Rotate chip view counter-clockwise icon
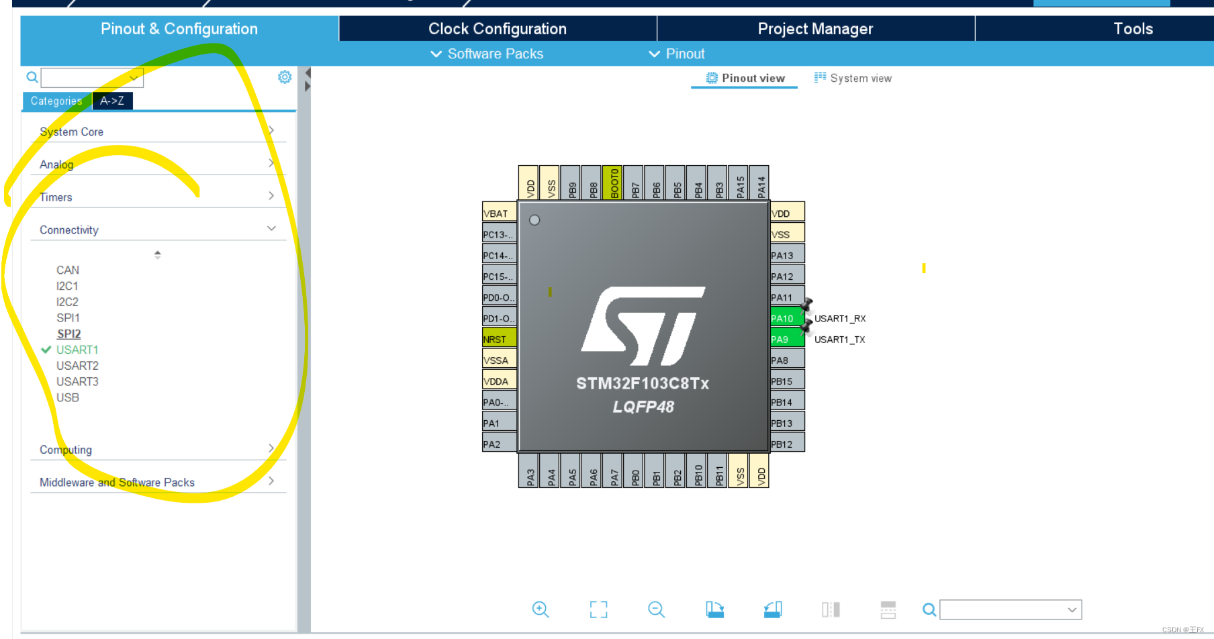1214x639 pixels. pyautogui.click(x=773, y=609)
